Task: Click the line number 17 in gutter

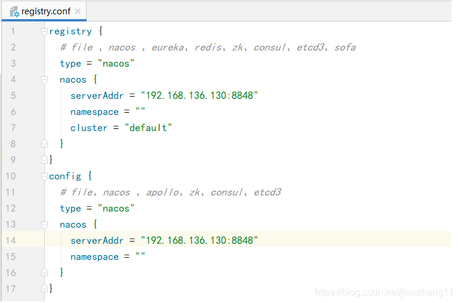Action: coord(11,289)
